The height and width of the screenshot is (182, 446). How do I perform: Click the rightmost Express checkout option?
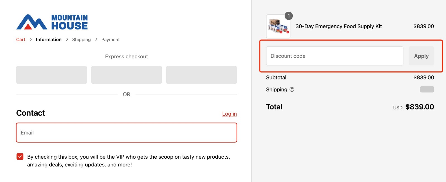pos(201,74)
